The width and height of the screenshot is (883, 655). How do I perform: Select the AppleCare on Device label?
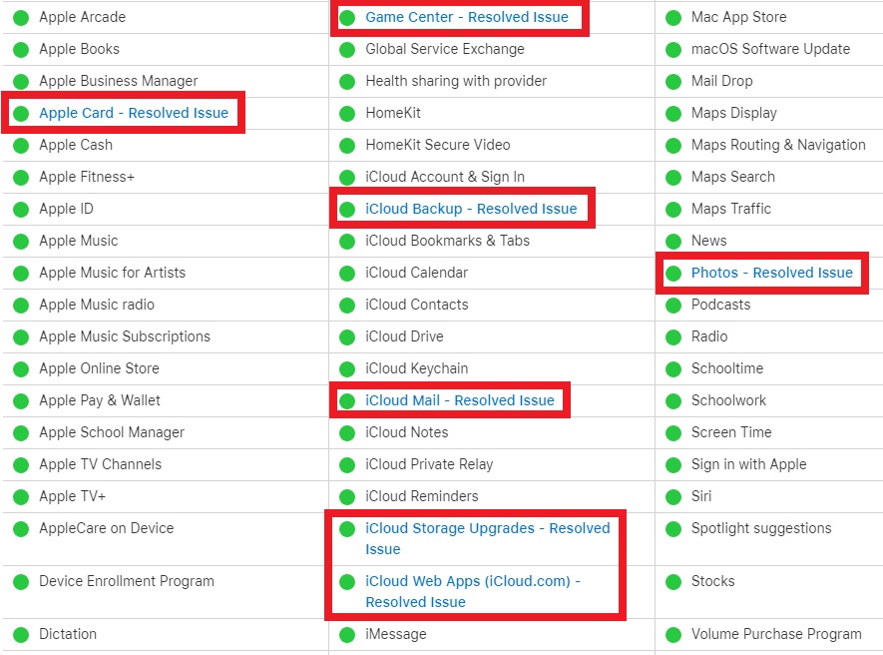point(107,528)
